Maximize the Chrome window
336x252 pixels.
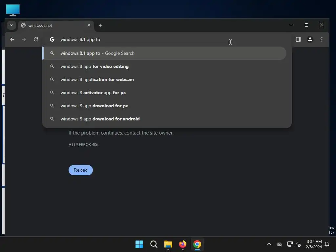pyautogui.click(x=306, y=25)
